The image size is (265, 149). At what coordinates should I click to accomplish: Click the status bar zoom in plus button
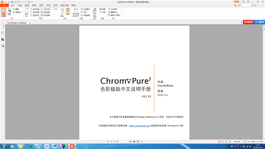click(x=262, y=141)
